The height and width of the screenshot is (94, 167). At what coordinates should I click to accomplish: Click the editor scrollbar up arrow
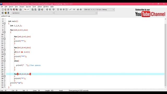165,19
